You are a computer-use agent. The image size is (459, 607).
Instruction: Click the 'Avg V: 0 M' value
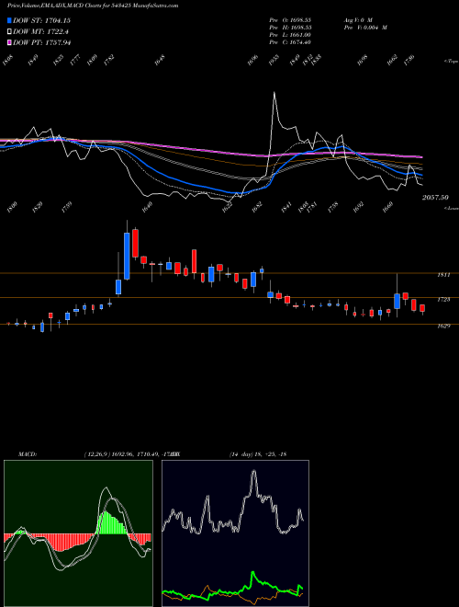358,19
